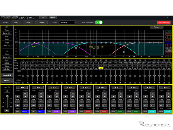
Task: Open the Source Hi Level dropdown
Action: (x=67, y=23)
